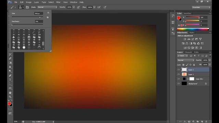The image size is (219, 123).
Task: Open the Essentials workspace dropdown
Action: pyautogui.click(x=201, y=7)
